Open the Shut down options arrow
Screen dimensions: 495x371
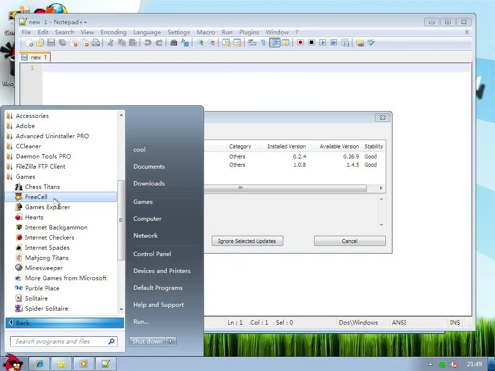coord(171,342)
